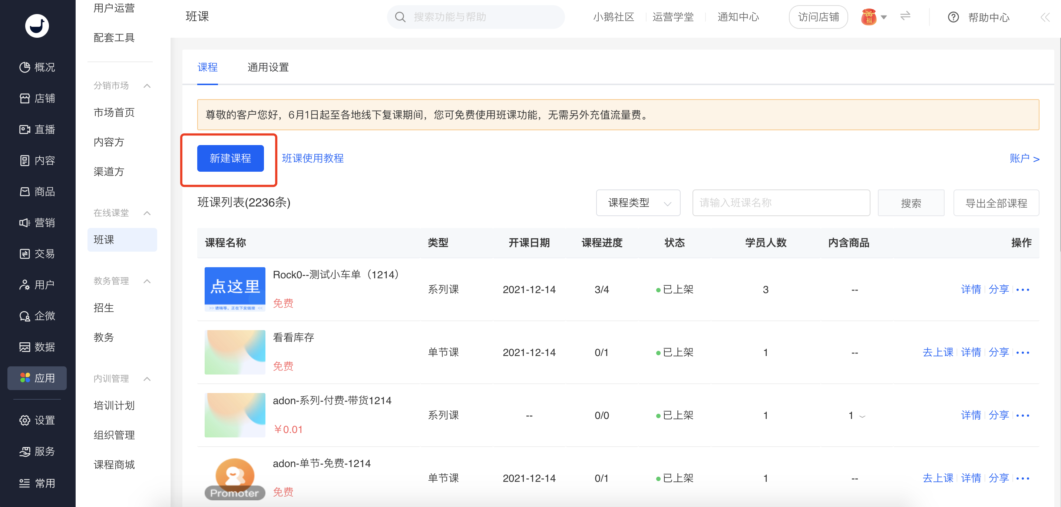Screen dimensions: 1061x507
Task: Open the 交易 sidebar section
Action: (x=37, y=254)
